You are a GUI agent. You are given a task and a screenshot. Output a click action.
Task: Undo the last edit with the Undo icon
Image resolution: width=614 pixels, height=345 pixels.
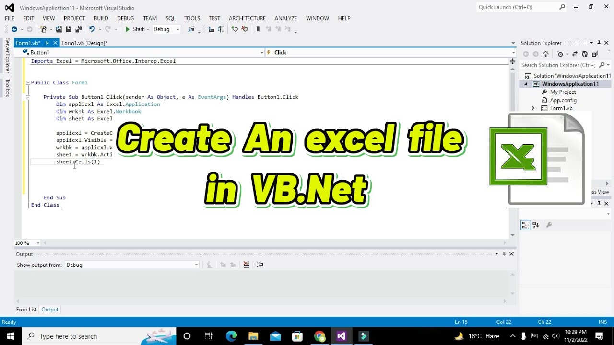pos(92,29)
